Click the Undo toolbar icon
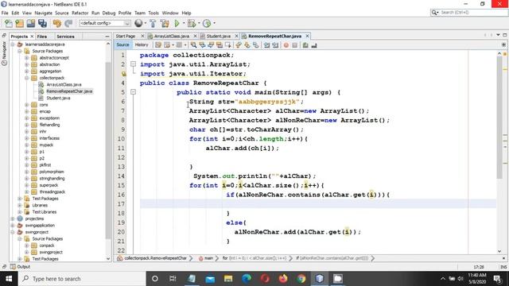Screen dimensions: 509x286 (x=57, y=23)
